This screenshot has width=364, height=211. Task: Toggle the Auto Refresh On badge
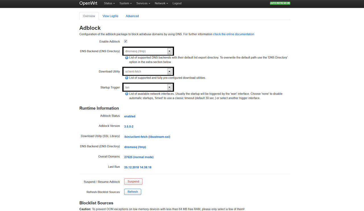280,3
